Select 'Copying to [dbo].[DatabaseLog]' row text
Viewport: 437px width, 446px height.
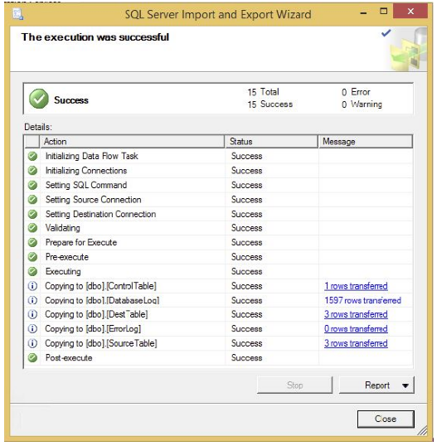(x=102, y=300)
